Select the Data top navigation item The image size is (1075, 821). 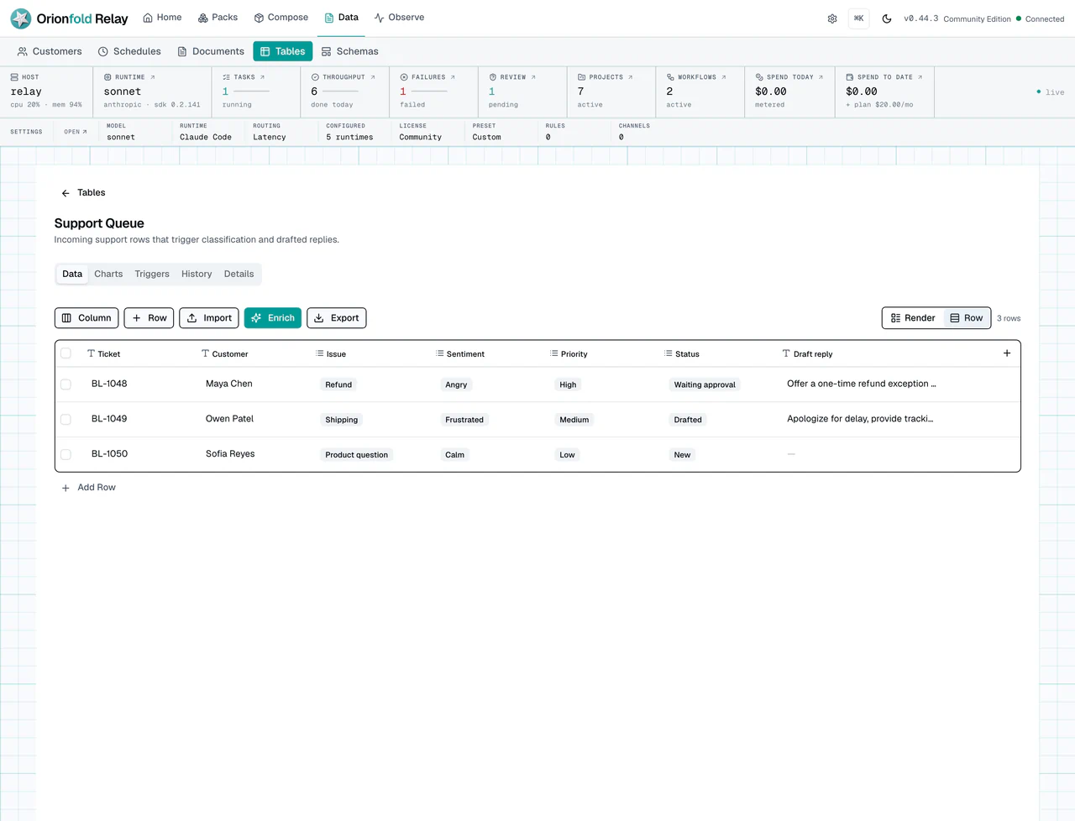(x=342, y=18)
